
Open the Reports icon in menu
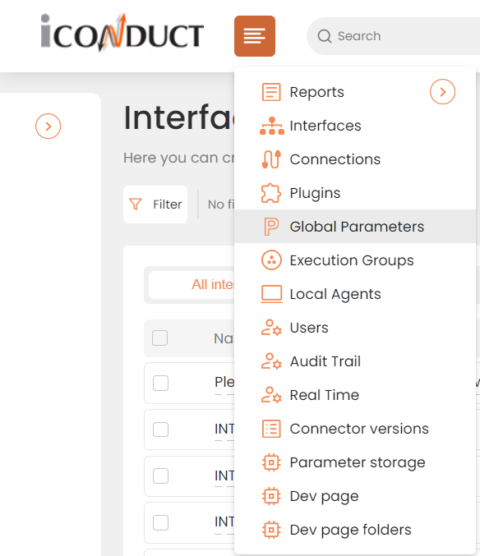point(271,92)
